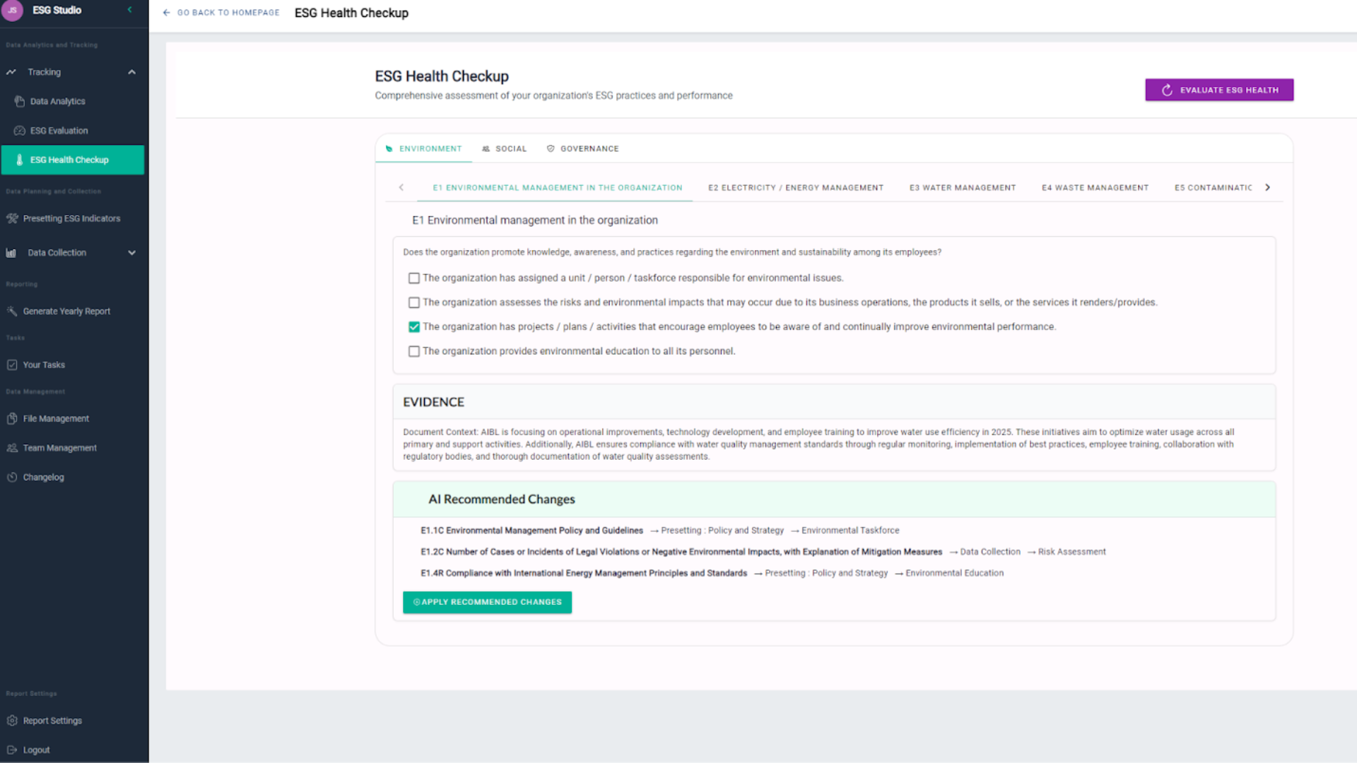This screenshot has height=763, width=1357.
Task: Open the E3 Water Management tab
Action: [962, 188]
